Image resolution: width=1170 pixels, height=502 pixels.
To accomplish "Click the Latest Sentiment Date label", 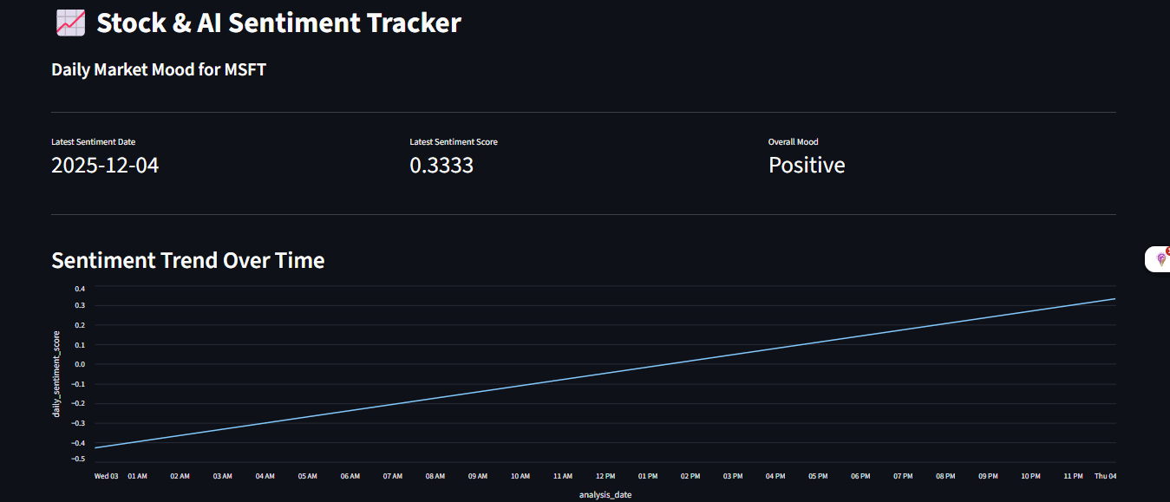I will pyautogui.click(x=93, y=141).
